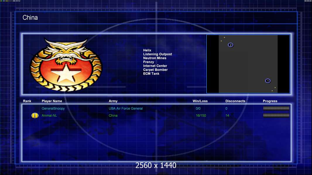The width and height of the screenshot is (312, 175).
Task: Select start position marker 1 on map
Action: [x=268, y=81]
